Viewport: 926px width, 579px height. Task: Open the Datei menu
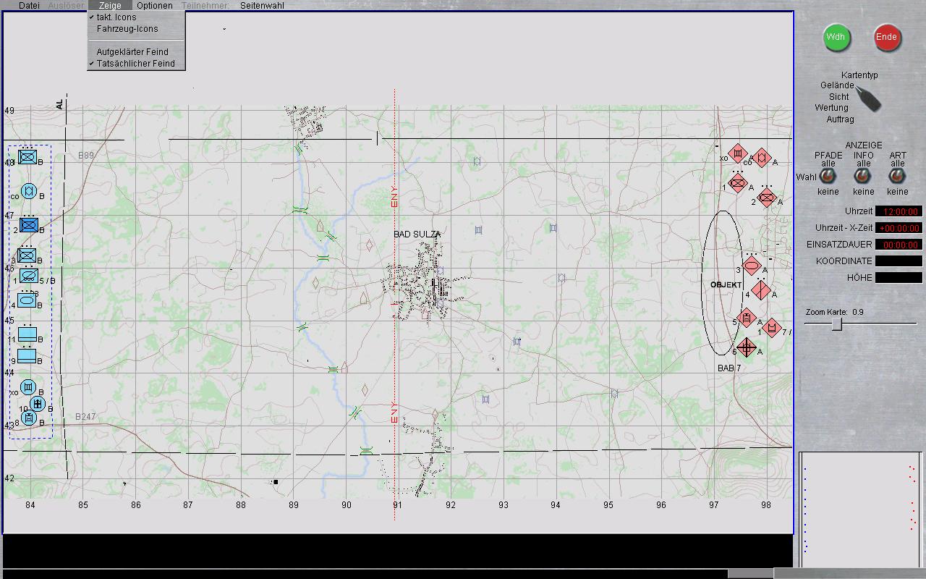point(29,5)
